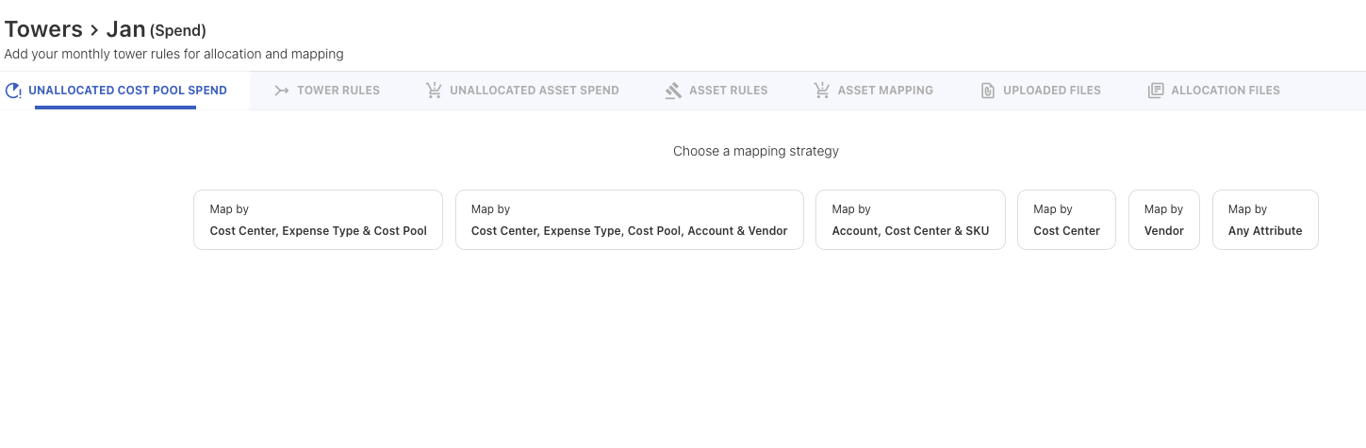Click the cart icon beside Unallocated Asset Spend
Image resolution: width=1366 pixels, height=448 pixels.
tap(434, 91)
